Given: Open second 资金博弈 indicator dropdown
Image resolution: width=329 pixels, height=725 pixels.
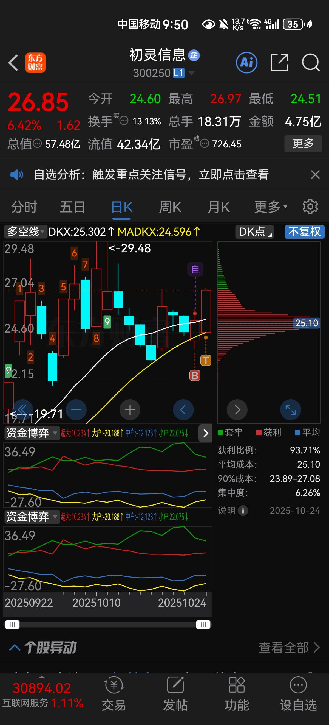Looking at the screenshot, I should tap(32, 517).
